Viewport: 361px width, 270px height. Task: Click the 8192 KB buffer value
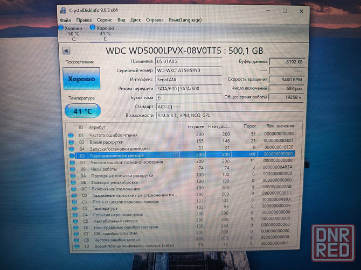pos(287,62)
